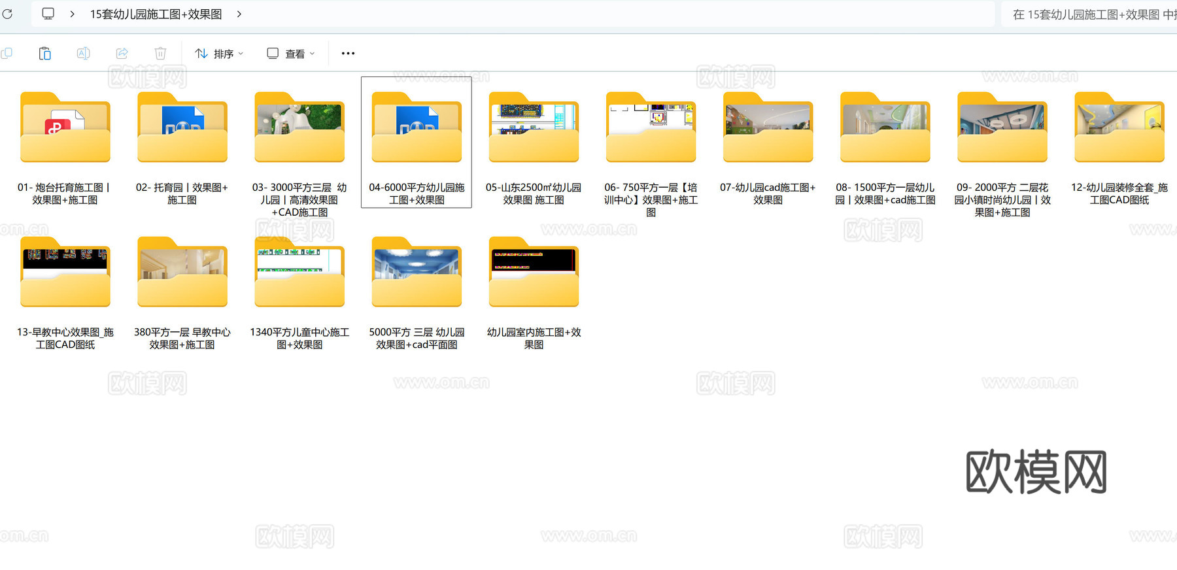Expand chevron after the monitor icon
1177x570 pixels.
point(72,14)
